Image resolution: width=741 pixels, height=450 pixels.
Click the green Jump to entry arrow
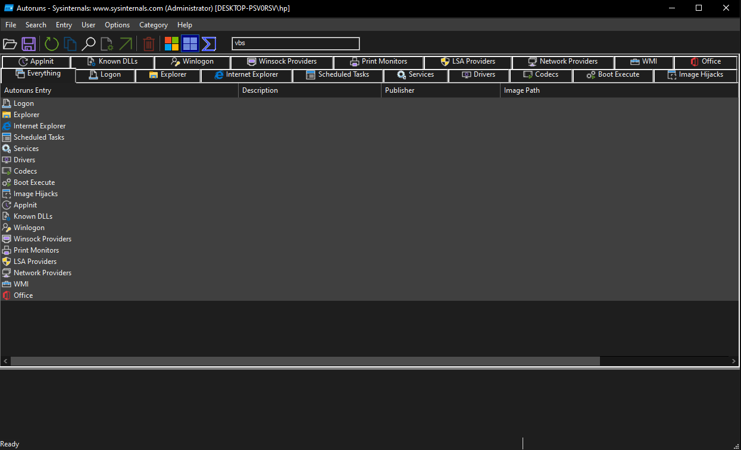pos(126,44)
